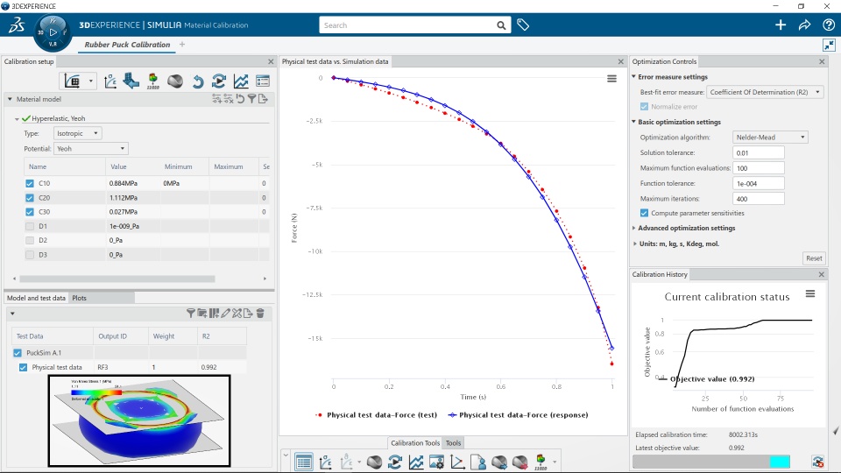Click the pencil edit icon in test data toolbar

click(226, 314)
